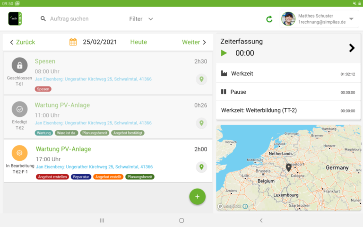Tap the Android home button

click(x=181, y=220)
